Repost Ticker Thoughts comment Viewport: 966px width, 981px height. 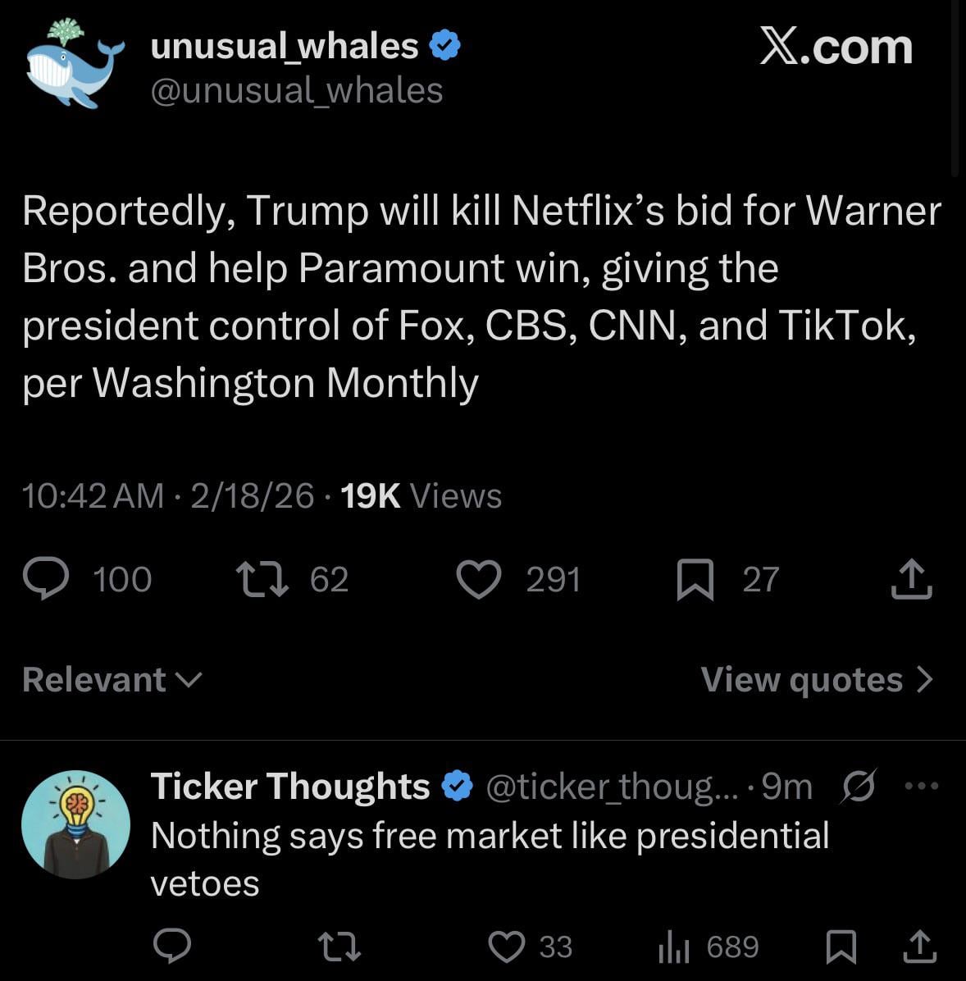click(x=339, y=947)
